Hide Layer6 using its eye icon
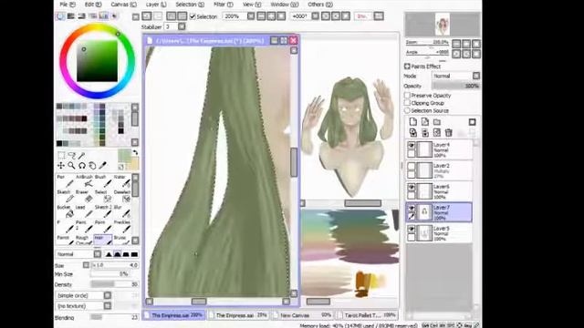 [412, 187]
